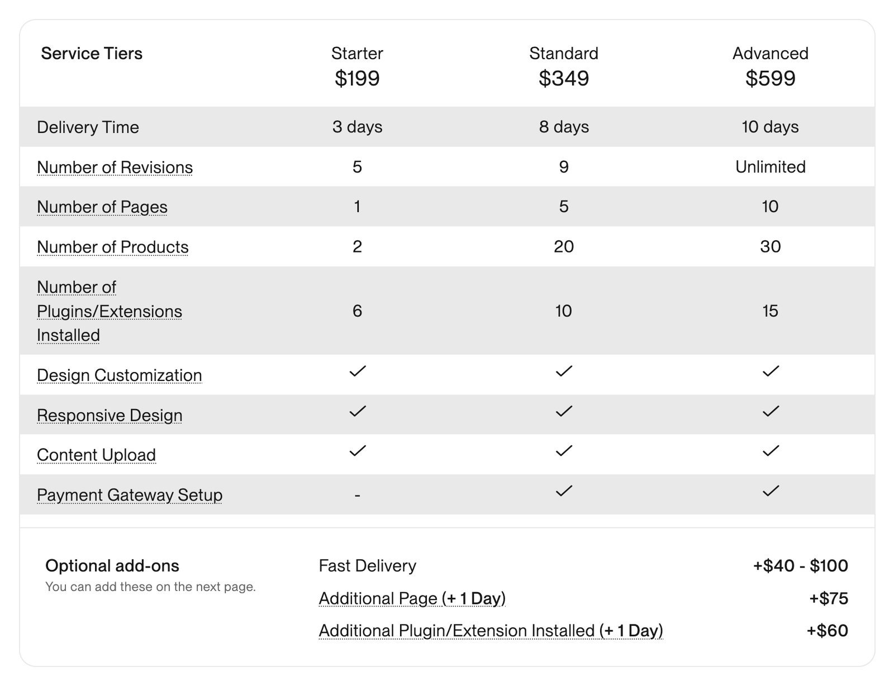Click the Payment Gateway Setup label
This screenshot has width=894, height=686.
click(130, 495)
